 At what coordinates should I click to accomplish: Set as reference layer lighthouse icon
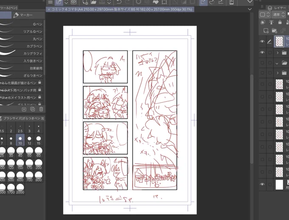[x=271, y=22]
